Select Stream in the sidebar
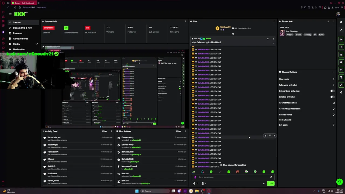345x194 pixels. [23, 22]
